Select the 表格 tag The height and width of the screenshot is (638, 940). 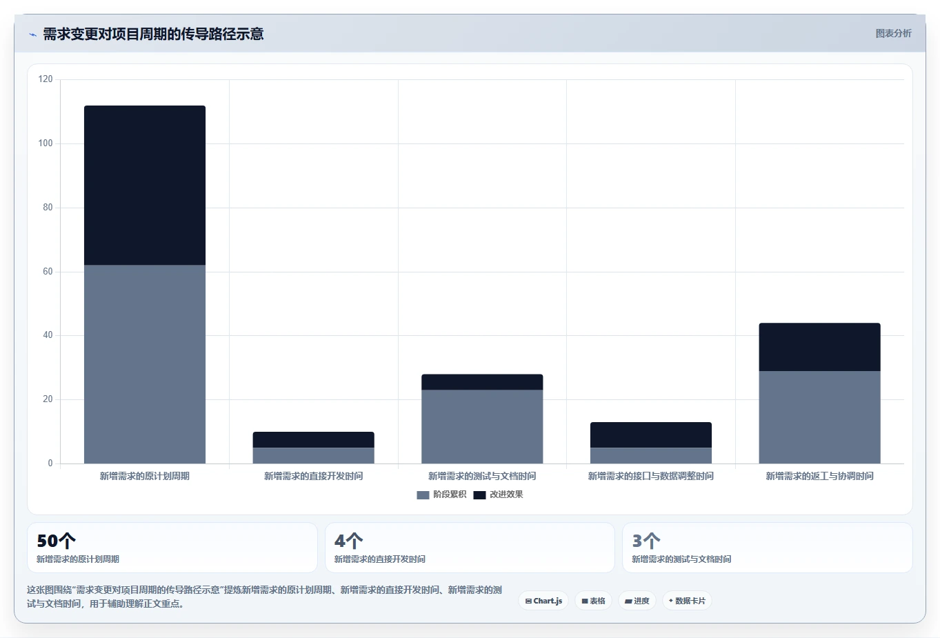point(593,601)
